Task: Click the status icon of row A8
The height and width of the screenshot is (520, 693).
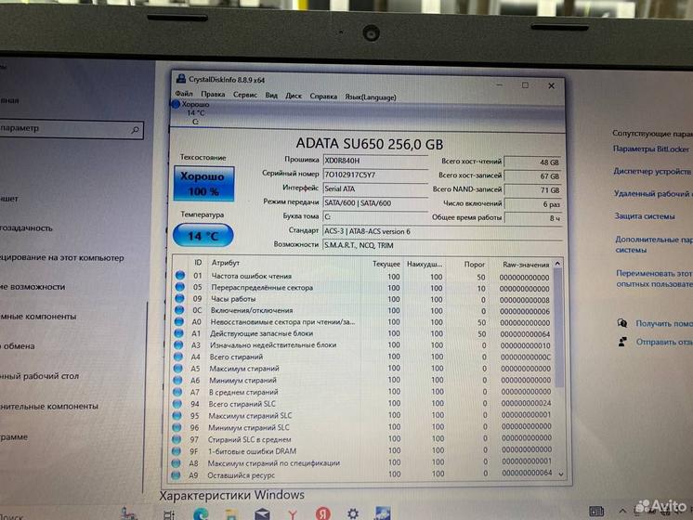Action: coord(176,463)
